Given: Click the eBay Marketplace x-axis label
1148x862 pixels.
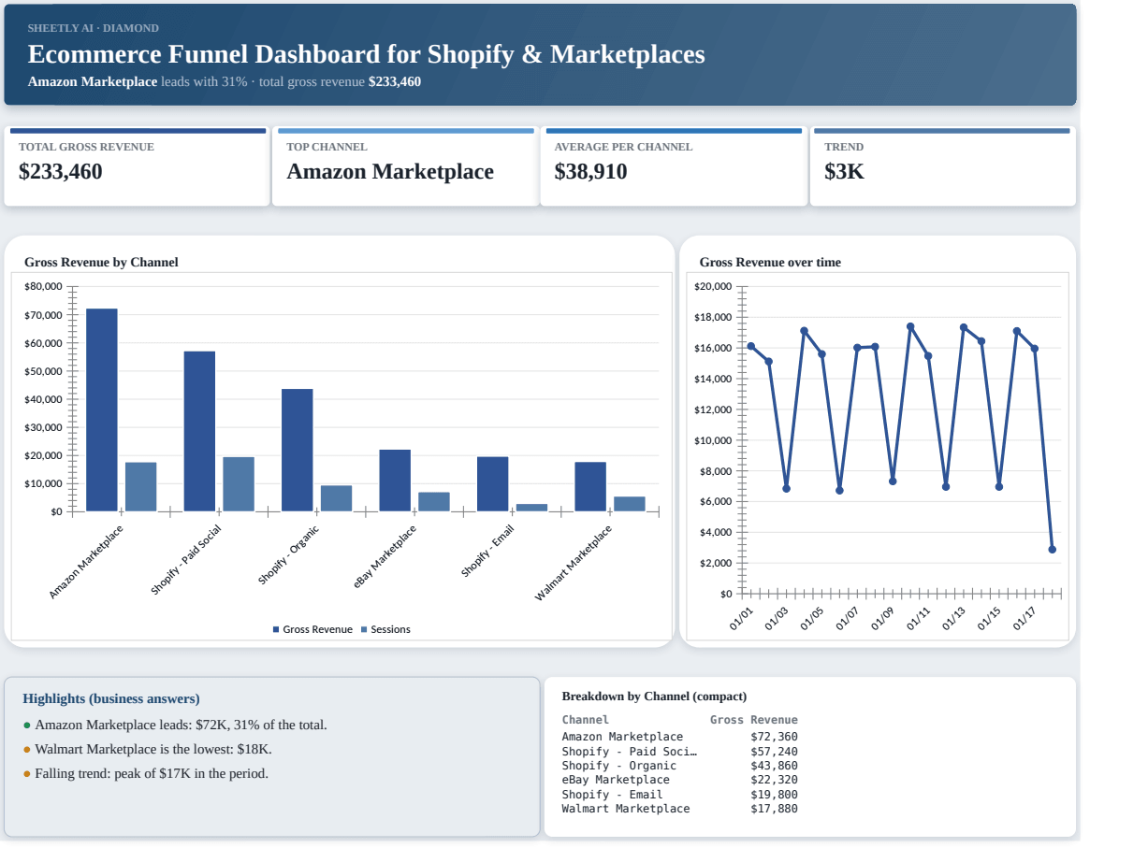Looking at the screenshot, I should point(385,556).
